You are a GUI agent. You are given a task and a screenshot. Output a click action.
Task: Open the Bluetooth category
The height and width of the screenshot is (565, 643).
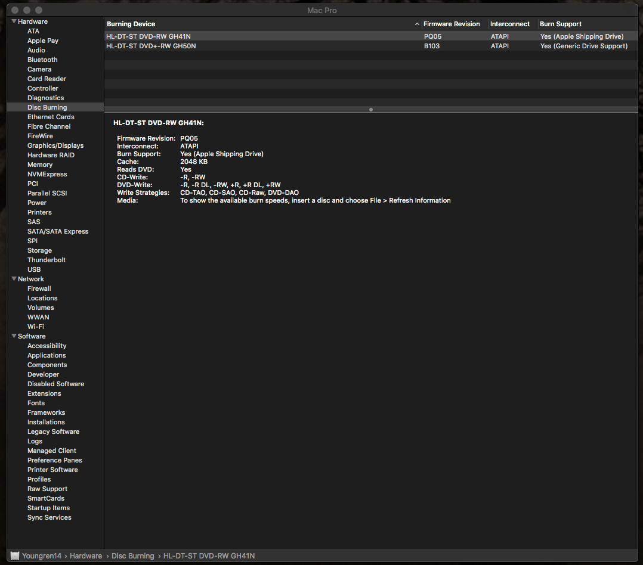(x=42, y=60)
